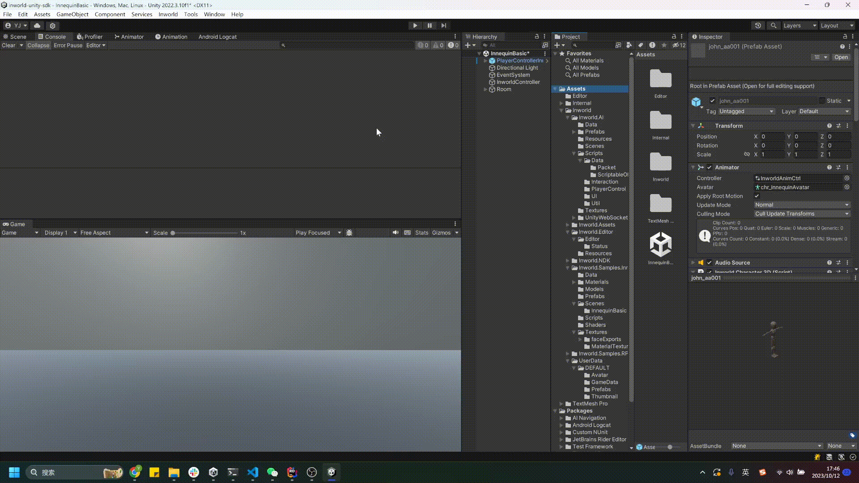
Task: Open Unity cloud services icon
Action: (x=37, y=25)
